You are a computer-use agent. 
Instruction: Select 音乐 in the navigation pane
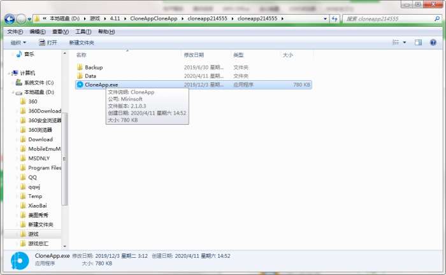coord(29,54)
